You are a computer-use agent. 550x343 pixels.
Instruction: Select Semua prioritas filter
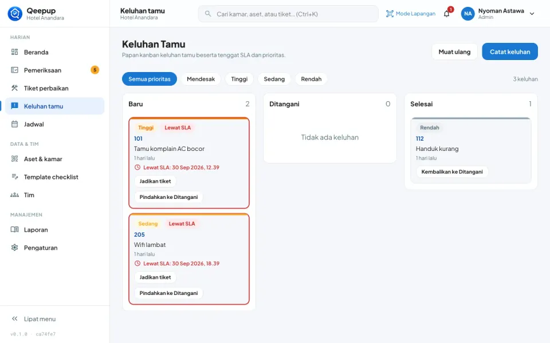150,79
